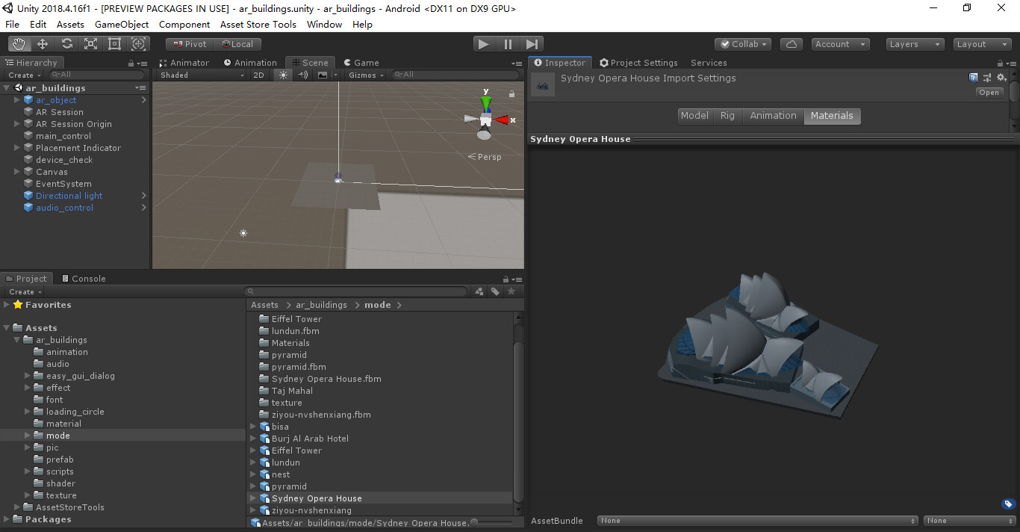Click the Collab button
This screenshot has width=1020, height=532.
742,44
